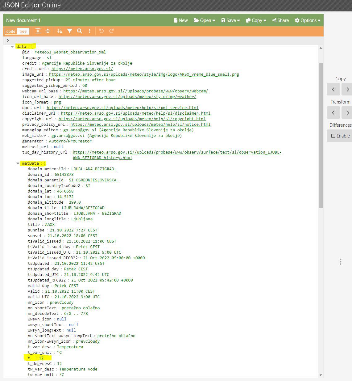Open the Sort contents tool
The height and width of the screenshot is (381, 352).
tap(60, 31)
